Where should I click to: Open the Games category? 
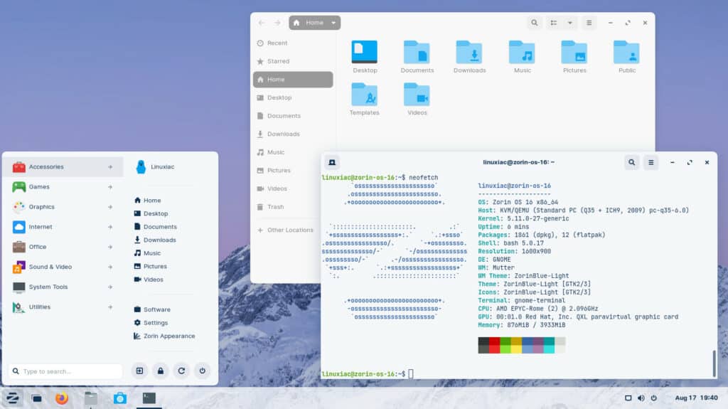[x=63, y=187]
